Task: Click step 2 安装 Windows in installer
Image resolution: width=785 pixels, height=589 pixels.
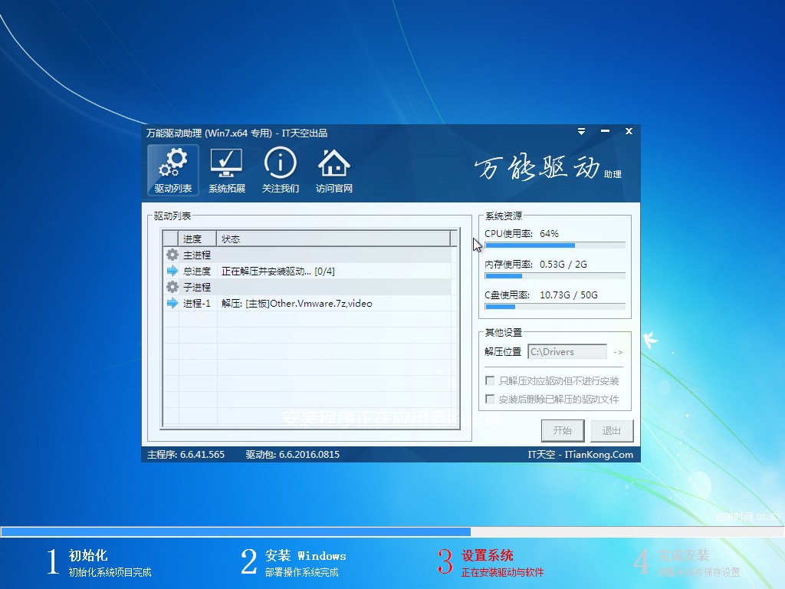Action: (x=294, y=563)
